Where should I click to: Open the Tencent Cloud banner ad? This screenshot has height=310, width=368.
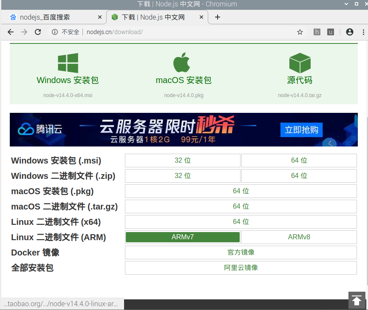point(184,129)
